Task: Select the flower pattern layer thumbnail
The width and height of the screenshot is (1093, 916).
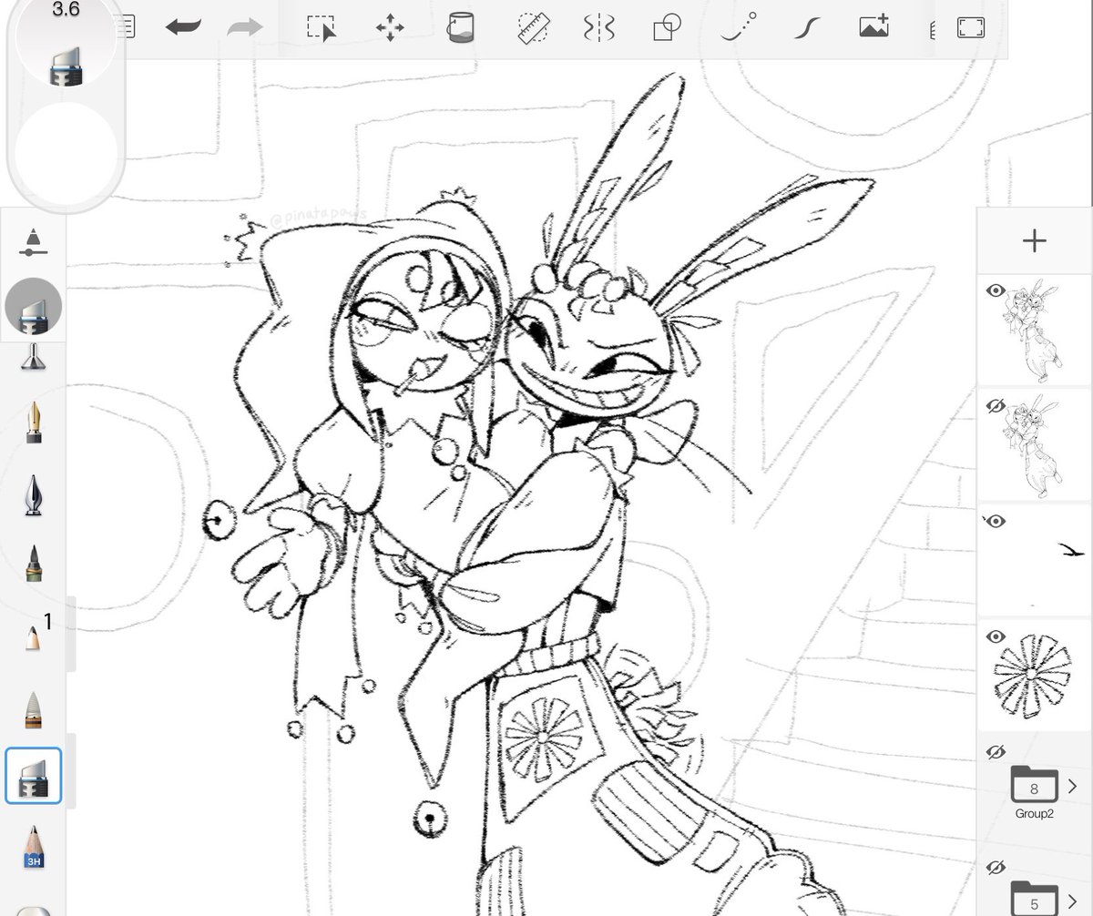Action: click(1034, 675)
